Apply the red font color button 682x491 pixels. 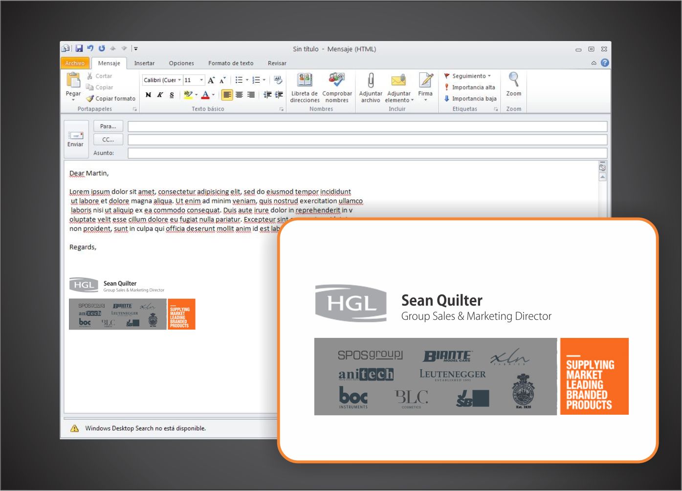pyautogui.click(x=205, y=95)
